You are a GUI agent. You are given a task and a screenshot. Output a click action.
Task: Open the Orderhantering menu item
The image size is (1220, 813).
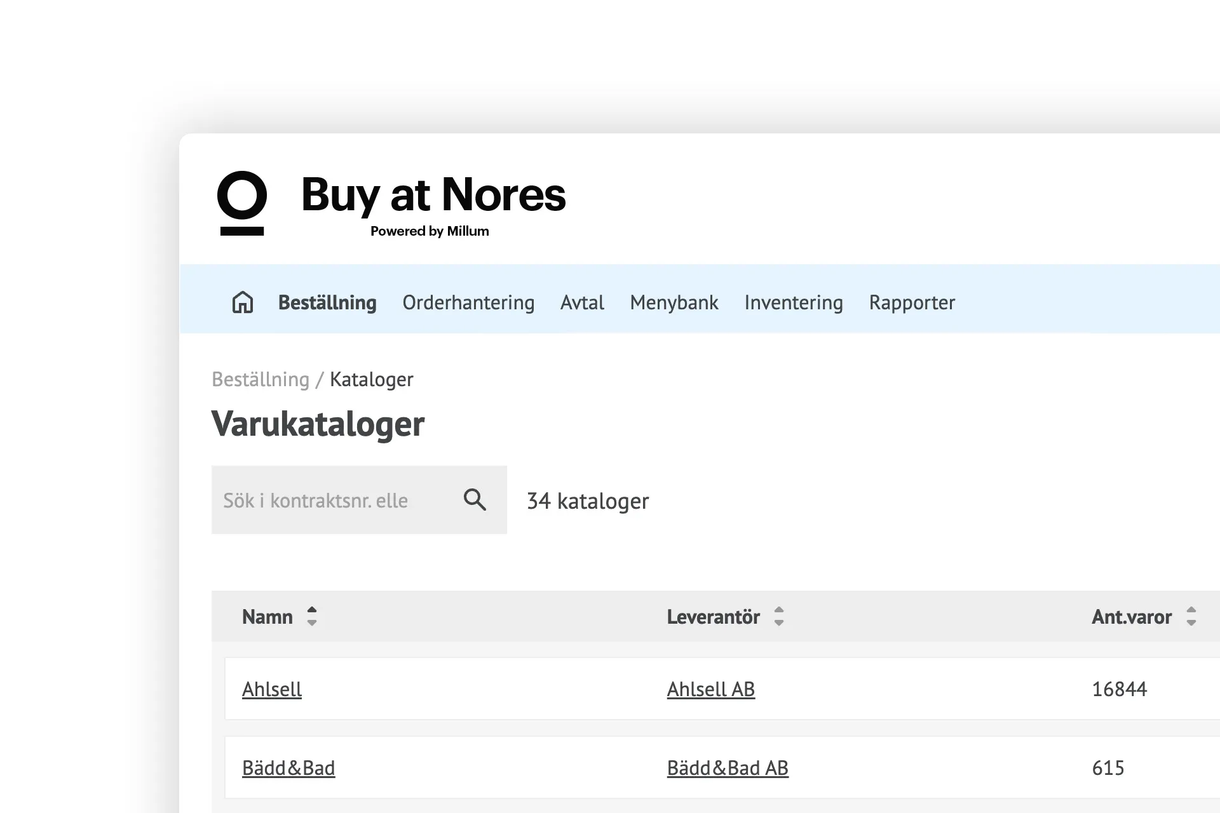[468, 303]
